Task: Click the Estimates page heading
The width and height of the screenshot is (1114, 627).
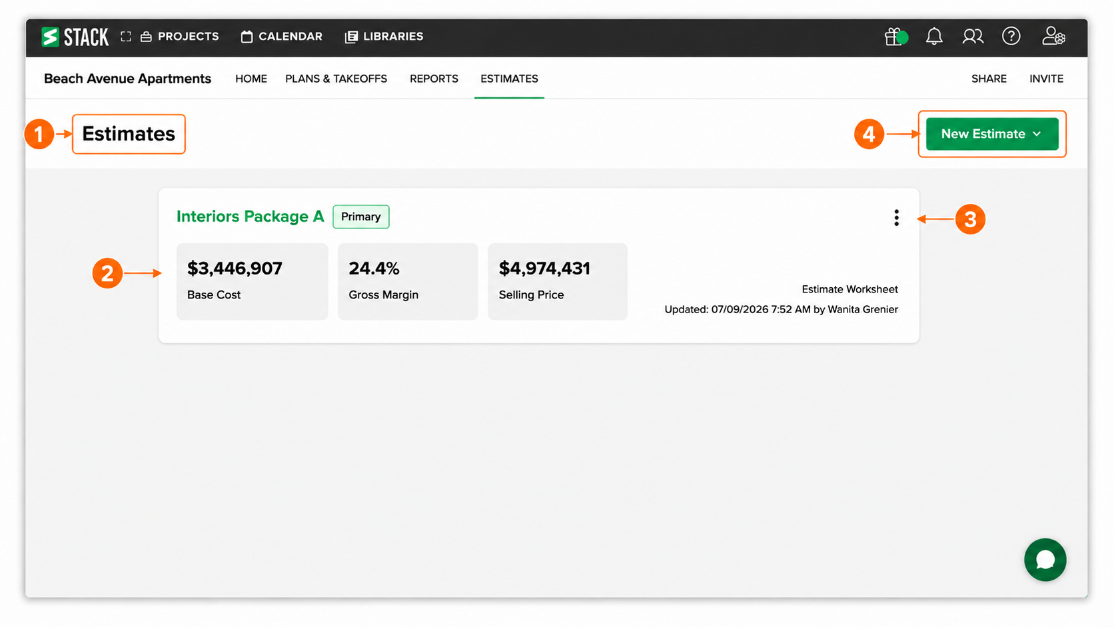Action: [x=129, y=134]
